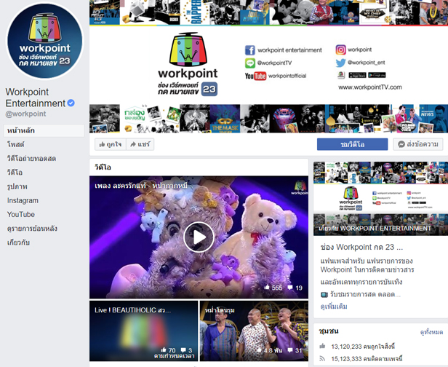Click the YouTube logo beside workpointofficial
Screen dimensions: 448x367
[255, 76]
